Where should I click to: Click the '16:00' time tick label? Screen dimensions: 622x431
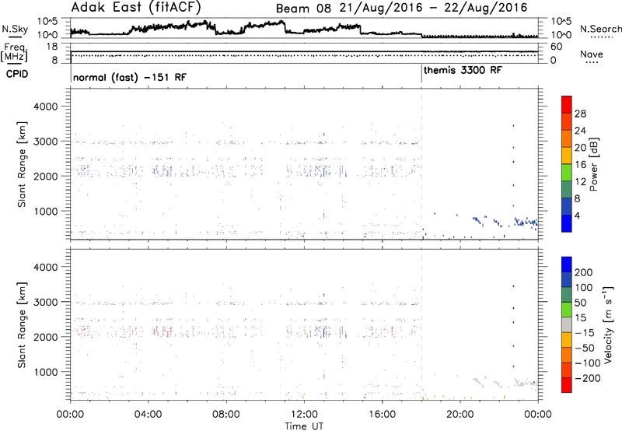[x=382, y=415]
